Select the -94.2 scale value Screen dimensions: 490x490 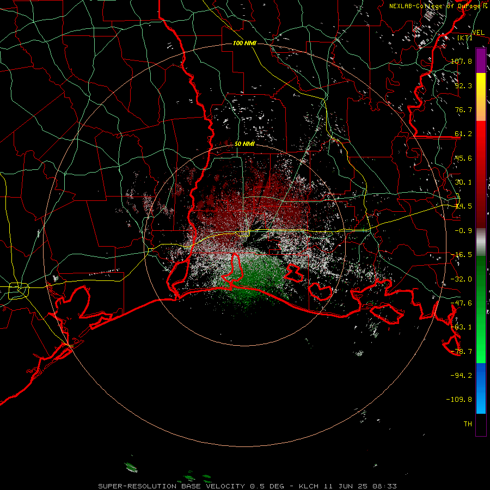click(462, 375)
